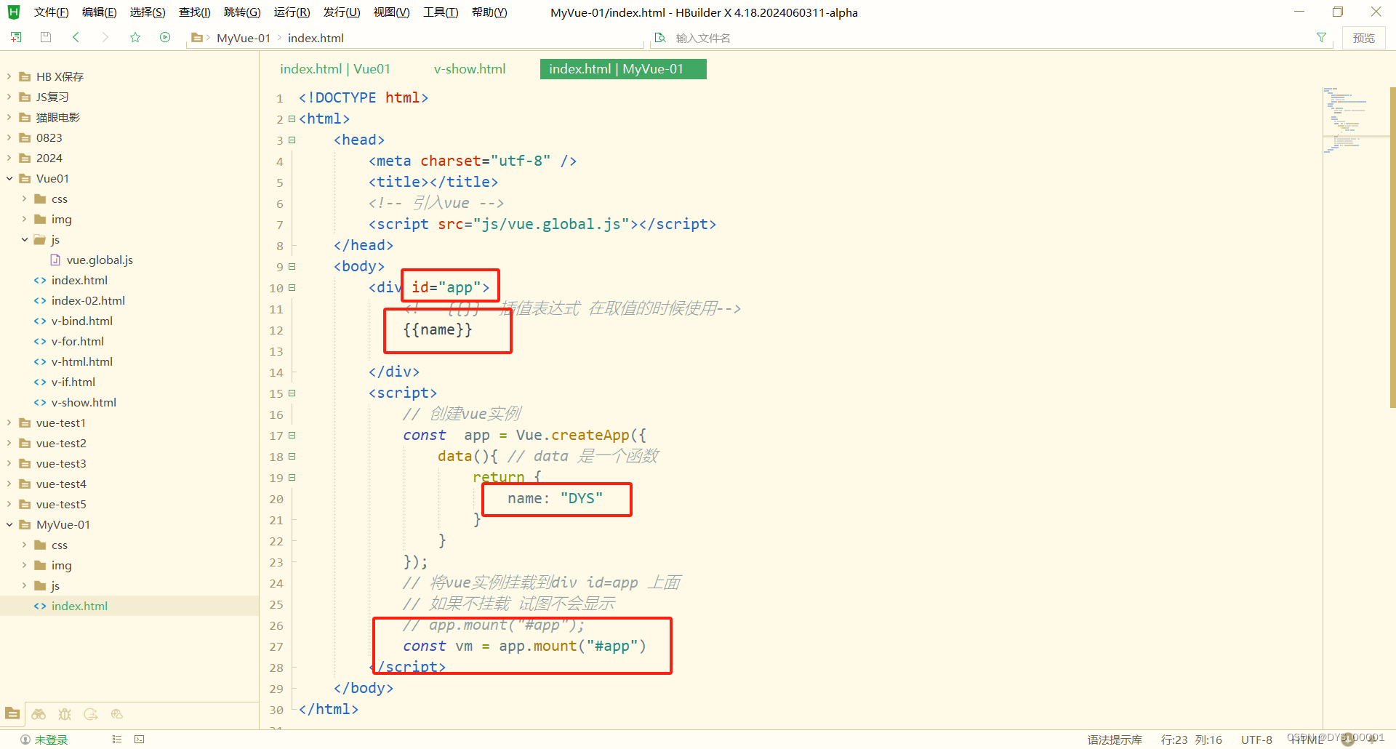This screenshot has width=1396, height=749.
Task: Open the search binoculars panel icon
Action: [x=39, y=714]
